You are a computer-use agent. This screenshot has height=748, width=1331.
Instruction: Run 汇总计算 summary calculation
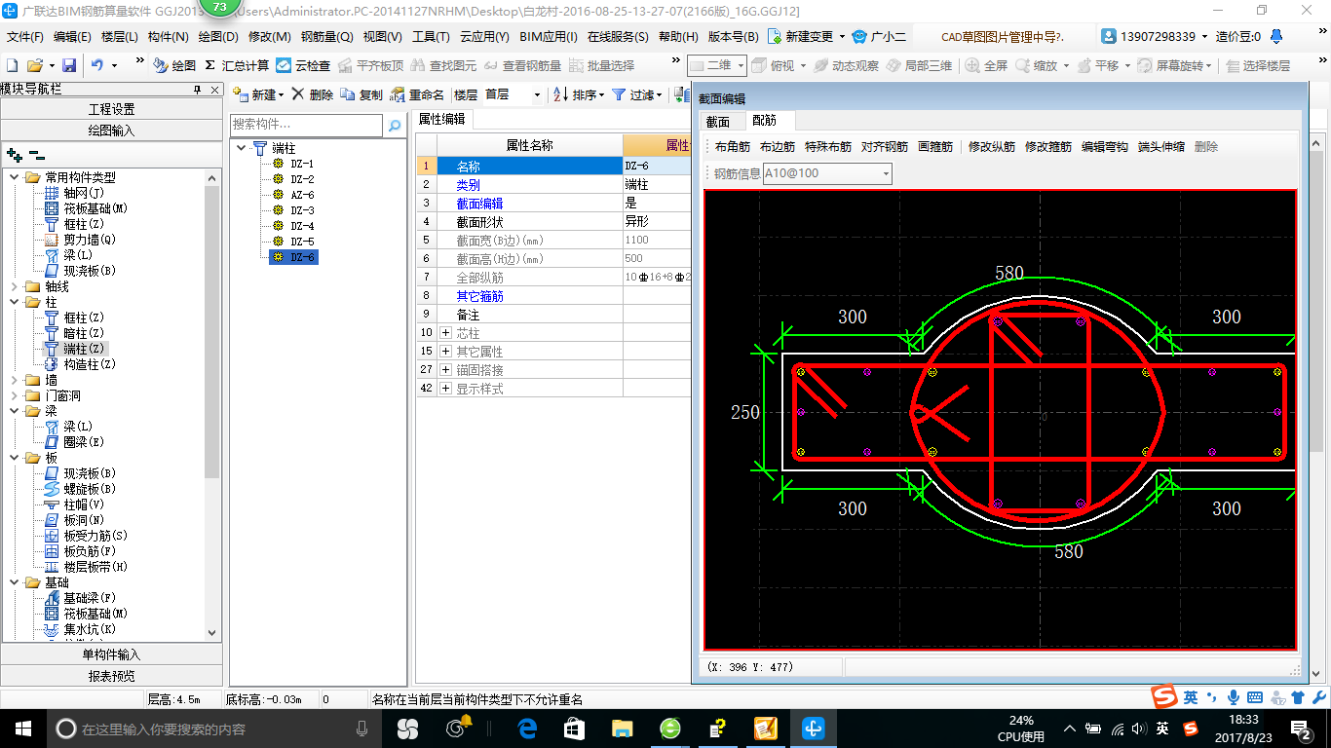click(x=237, y=65)
